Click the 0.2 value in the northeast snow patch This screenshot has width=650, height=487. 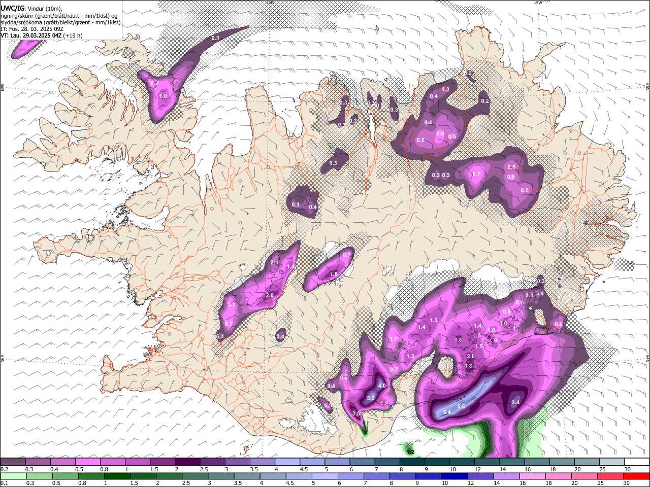(x=484, y=101)
